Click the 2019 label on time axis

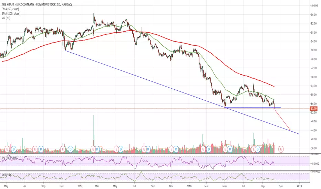coord(299,186)
